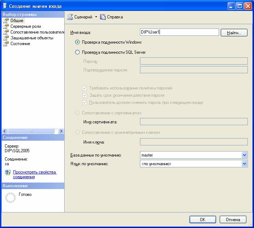This screenshot has height=228, width=254.
Task: Select the Общие page icon
Action: click(5, 21)
